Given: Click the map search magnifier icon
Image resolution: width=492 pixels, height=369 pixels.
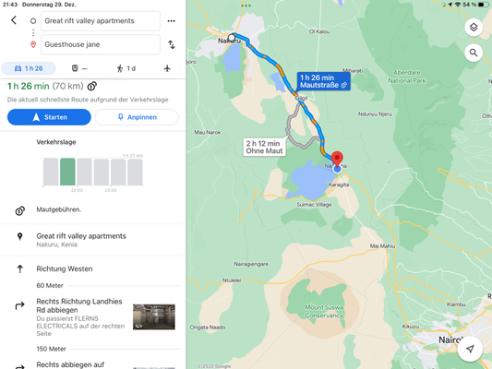Looking at the screenshot, I should (474, 53).
